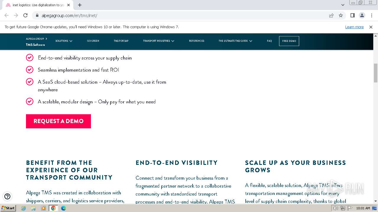378x212 pixels.
Task: Select the inet logistics browser tab
Action: pos(38,5)
